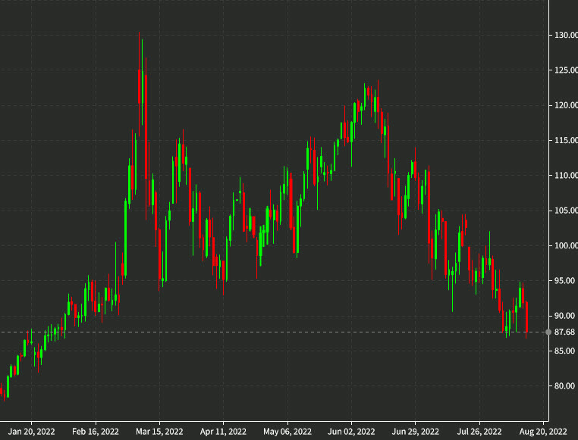Click the Jun 02, 2022 date label
Screen dimensions: 578x440
click(351, 432)
